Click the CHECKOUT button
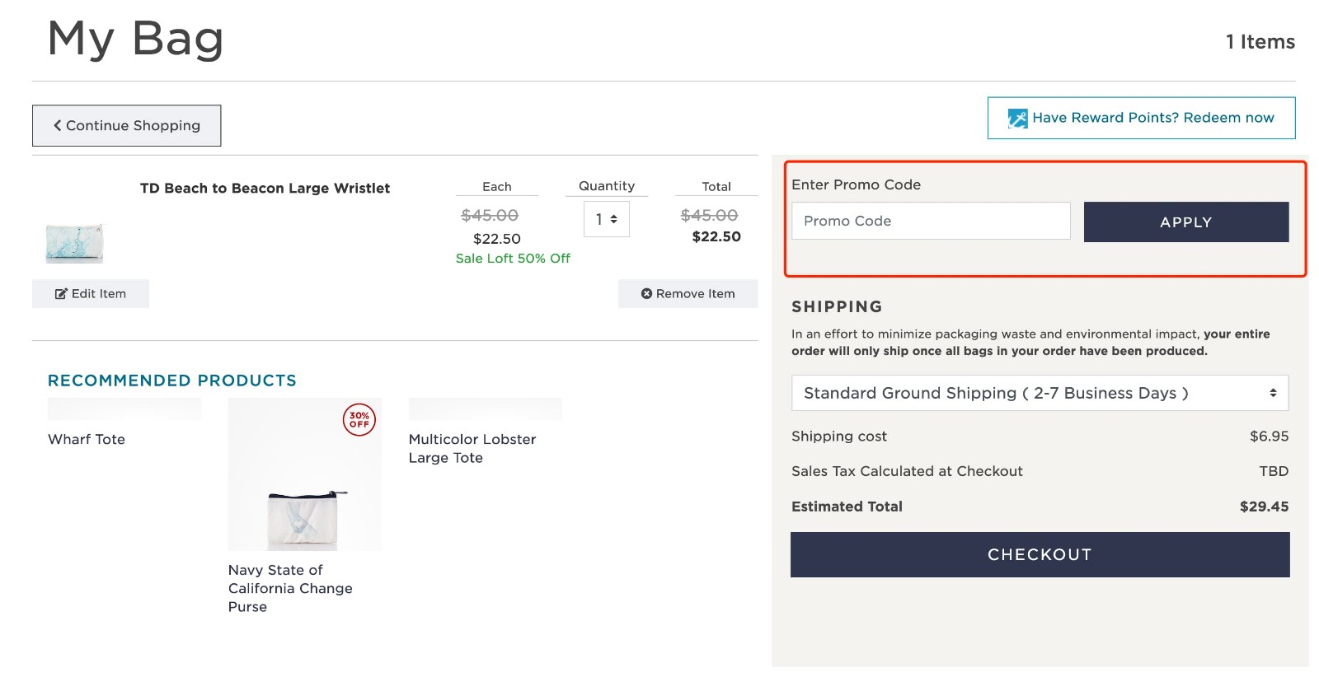Viewport: 1319px width, 677px height. pos(1040,554)
